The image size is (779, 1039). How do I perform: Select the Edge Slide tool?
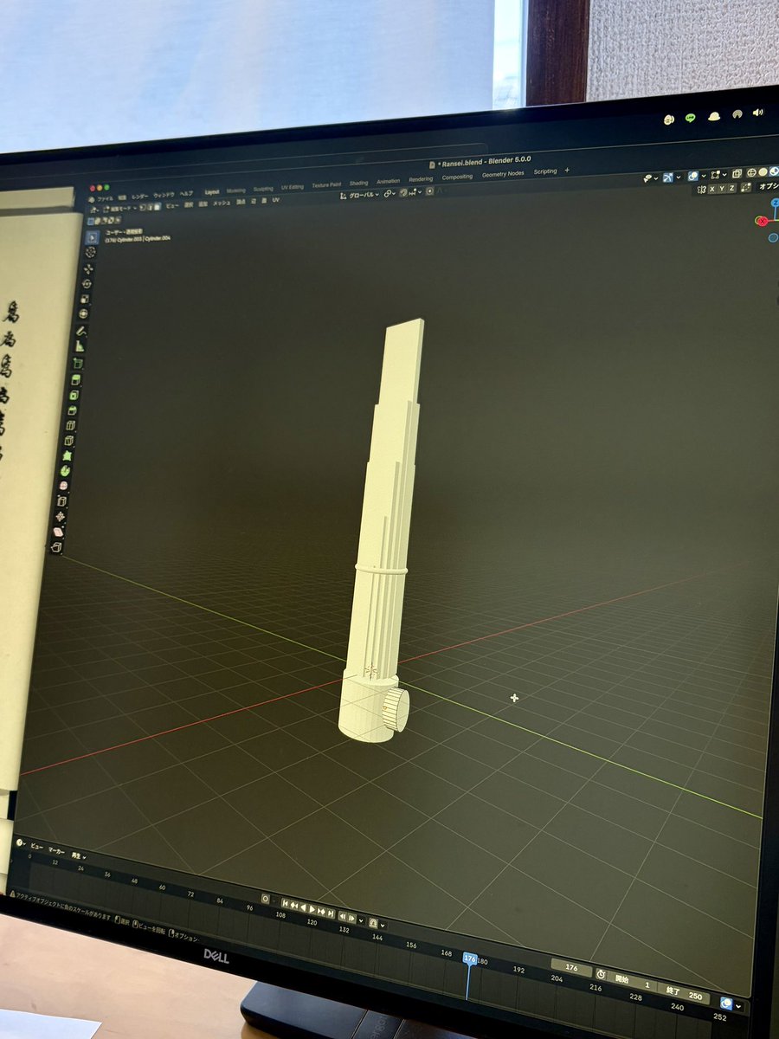point(61,501)
